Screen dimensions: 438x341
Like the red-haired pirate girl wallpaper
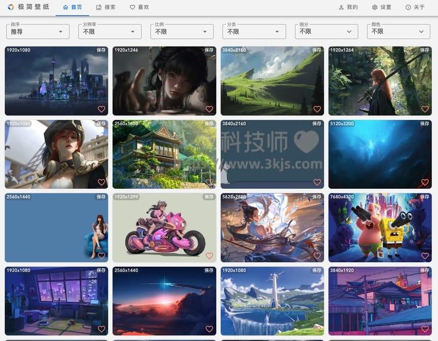pos(101,182)
